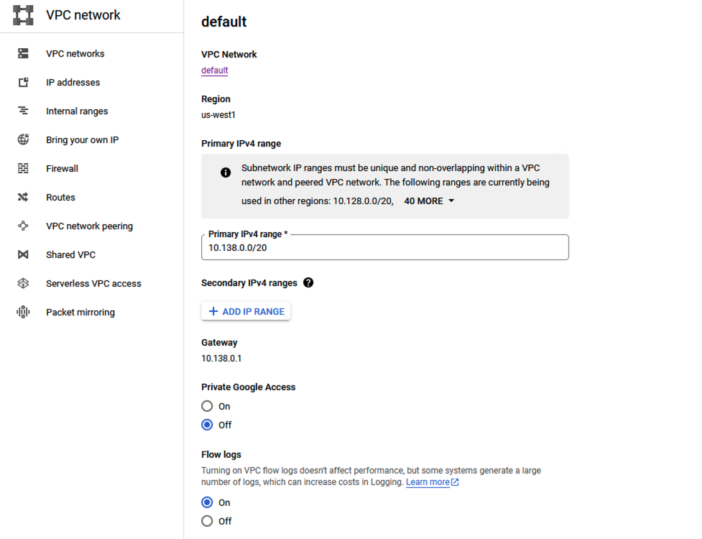Select Private Google Access Off radio
The width and height of the screenshot is (702, 539).
[207, 425]
